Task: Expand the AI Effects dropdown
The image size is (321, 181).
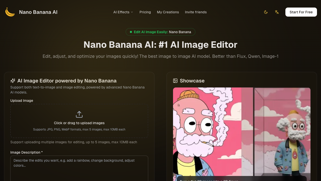Action: [x=123, y=12]
